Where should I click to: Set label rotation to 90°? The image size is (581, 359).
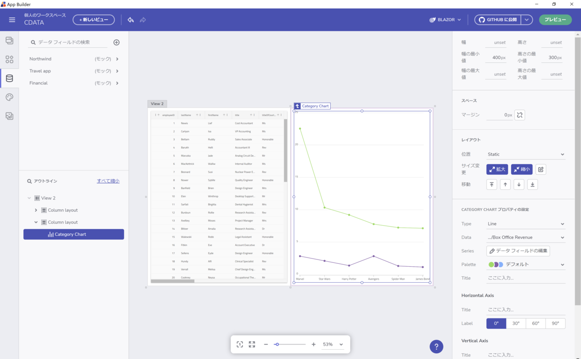555,323
